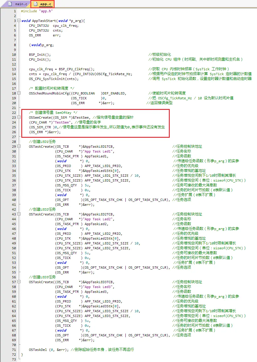
Task: Collapse the OSSchedRoundRobinCfg fold at line 18
Action: tap(19, 93)
